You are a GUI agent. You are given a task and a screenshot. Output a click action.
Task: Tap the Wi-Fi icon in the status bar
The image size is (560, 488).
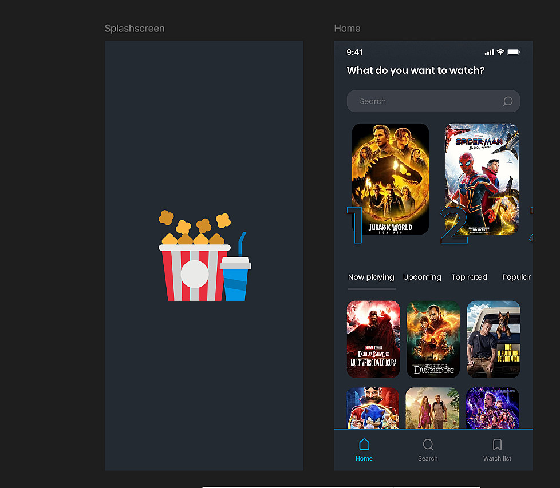[x=500, y=52]
